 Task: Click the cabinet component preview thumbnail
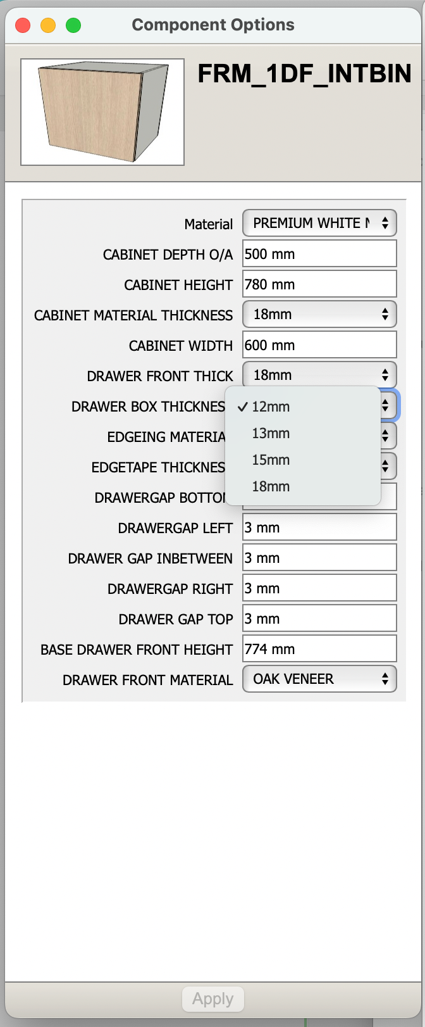[102, 112]
